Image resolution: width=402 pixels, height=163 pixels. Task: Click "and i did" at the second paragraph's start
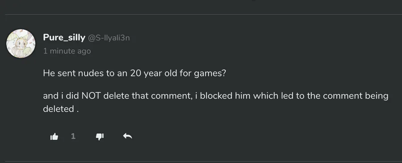point(61,96)
